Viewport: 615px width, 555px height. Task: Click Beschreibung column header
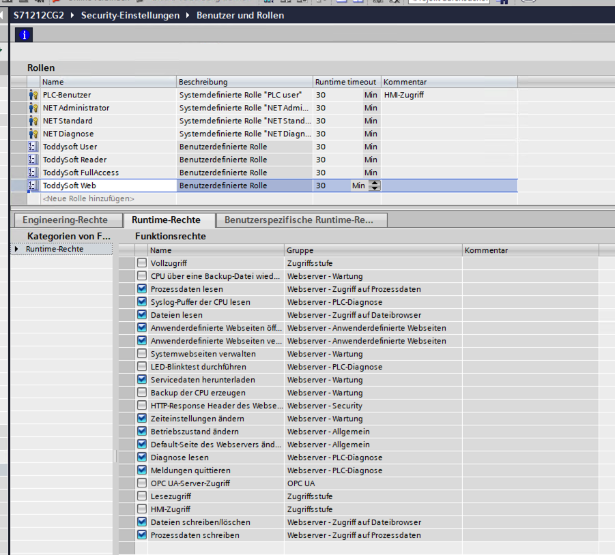(245, 82)
